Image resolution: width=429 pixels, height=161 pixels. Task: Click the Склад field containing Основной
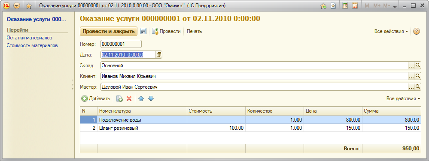(254, 66)
